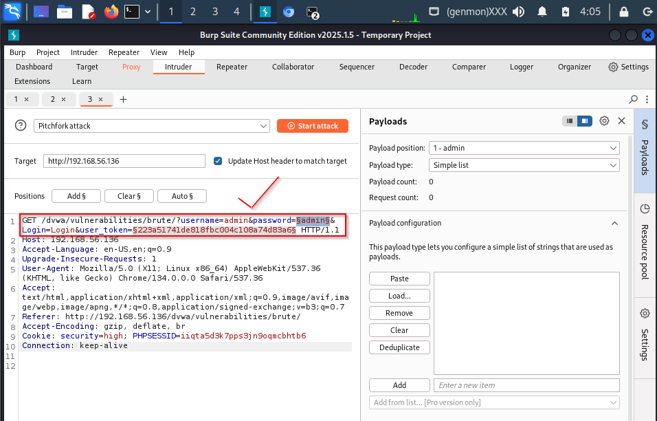657x421 pixels.
Task: Switch to the Comparer tab
Action: coord(469,67)
